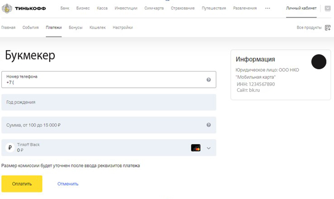
Task: Open Развлечения section
Action: coord(245,8)
